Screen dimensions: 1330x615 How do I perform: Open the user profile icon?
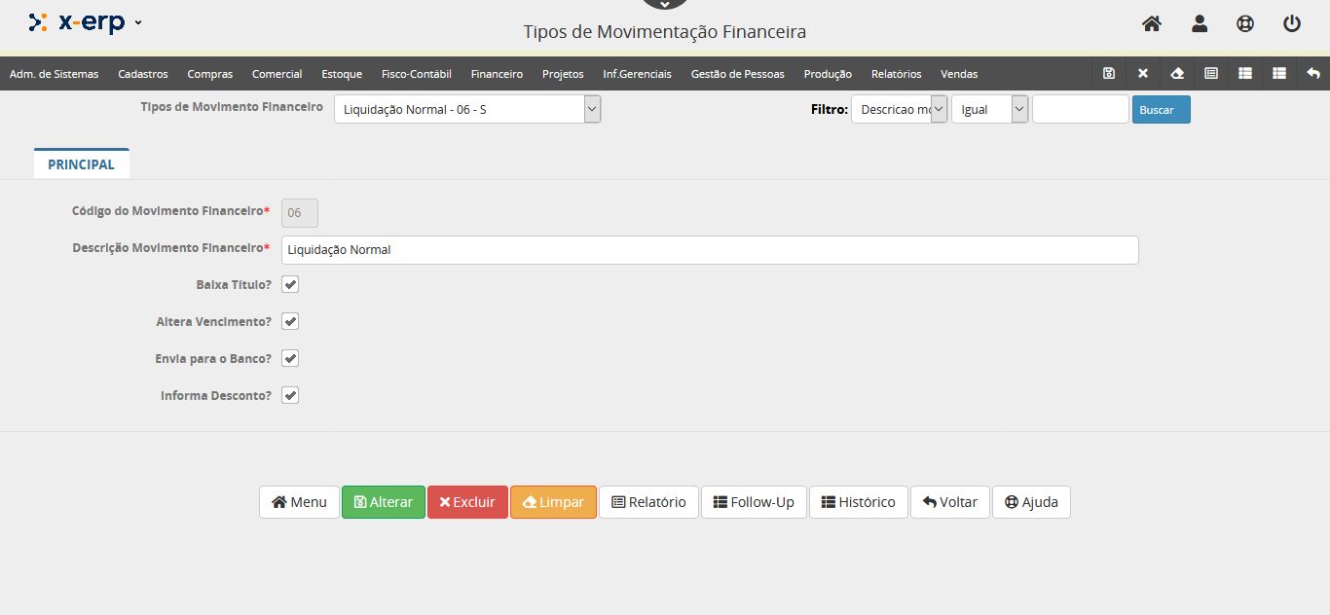(x=1200, y=23)
